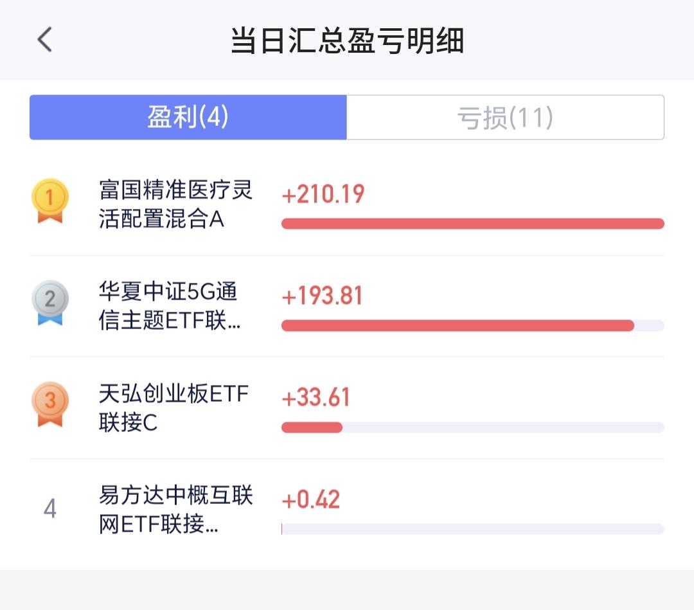The width and height of the screenshot is (694, 610).
Task: Click the +33.61 profit amount
Action: coord(316,397)
